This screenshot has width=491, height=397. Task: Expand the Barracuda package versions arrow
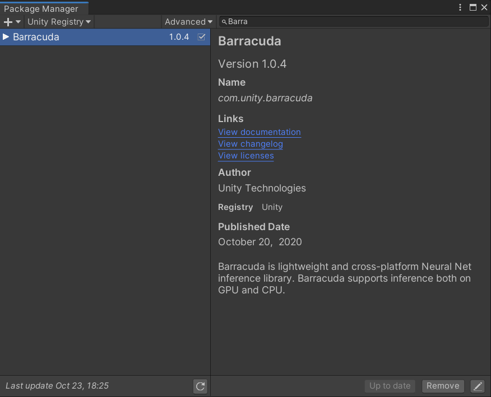[x=6, y=37]
